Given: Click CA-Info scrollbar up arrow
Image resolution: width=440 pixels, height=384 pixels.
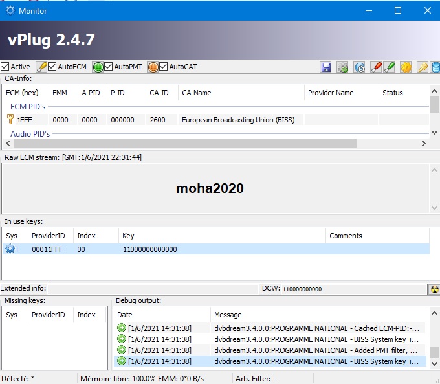Looking at the screenshot, I should click(x=434, y=91).
